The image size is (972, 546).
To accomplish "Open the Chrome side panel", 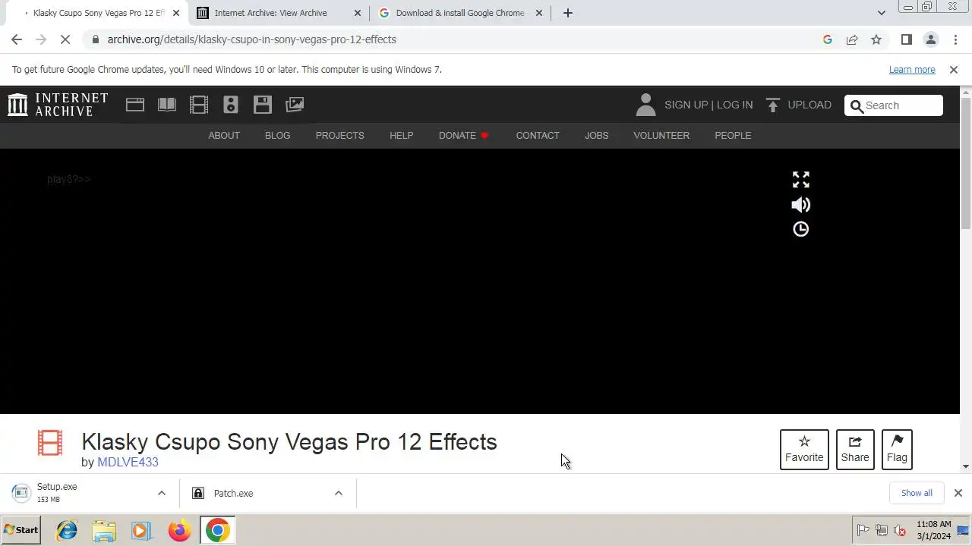I will tap(906, 39).
